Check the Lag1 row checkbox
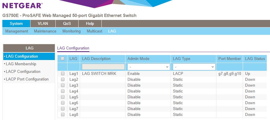This screenshot has height=120, width=270. (63, 73)
